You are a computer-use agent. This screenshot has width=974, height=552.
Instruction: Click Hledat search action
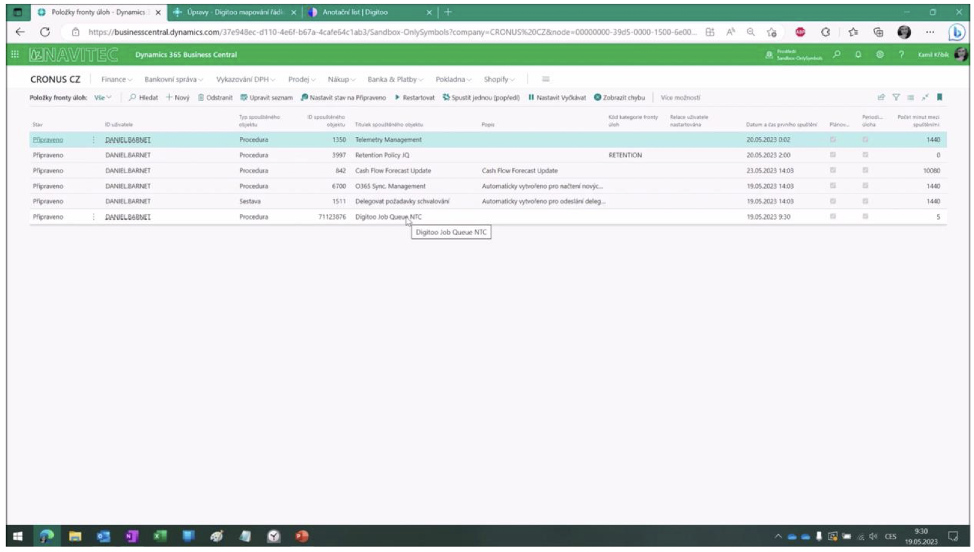(x=143, y=97)
